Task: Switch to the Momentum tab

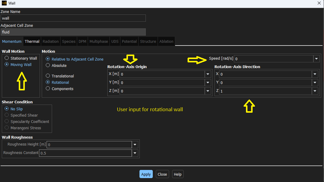Action: (11, 41)
